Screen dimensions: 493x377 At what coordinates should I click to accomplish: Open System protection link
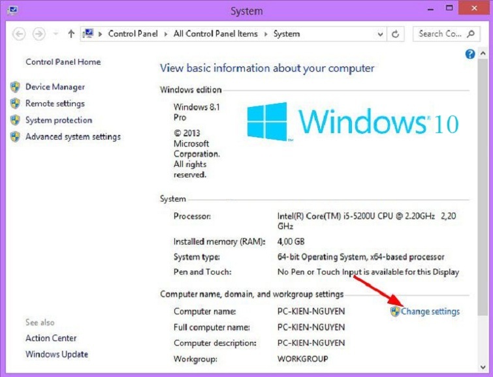(x=59, y=120)
